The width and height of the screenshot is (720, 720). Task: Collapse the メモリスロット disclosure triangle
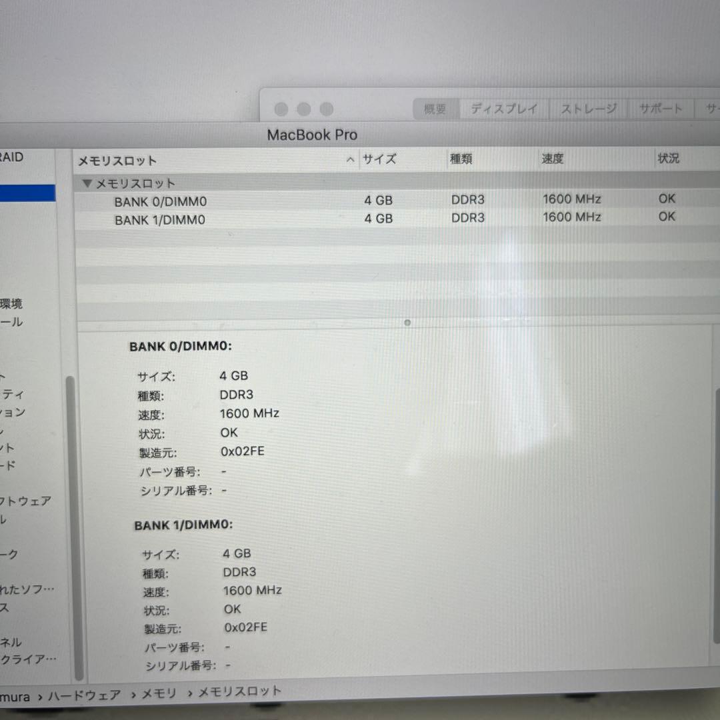pyautogui.click(x=87, y=183)
